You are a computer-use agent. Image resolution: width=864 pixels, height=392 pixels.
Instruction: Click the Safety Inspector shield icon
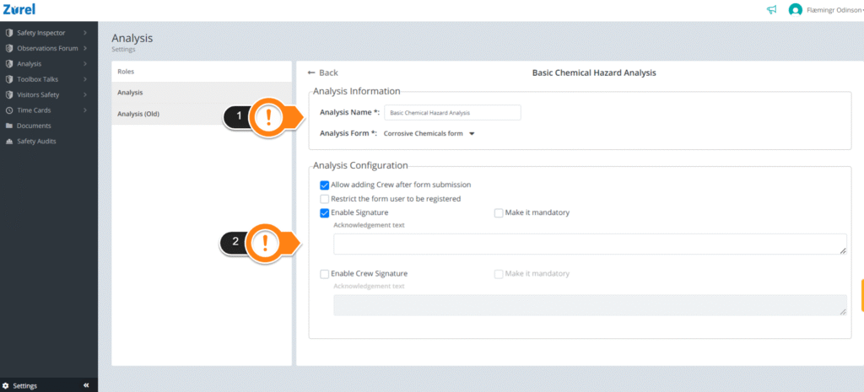point(8,33)
